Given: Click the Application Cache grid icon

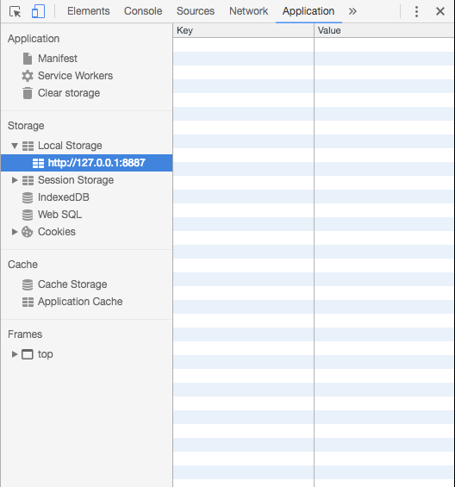Looking at the screenshot, I should point(28,302).
